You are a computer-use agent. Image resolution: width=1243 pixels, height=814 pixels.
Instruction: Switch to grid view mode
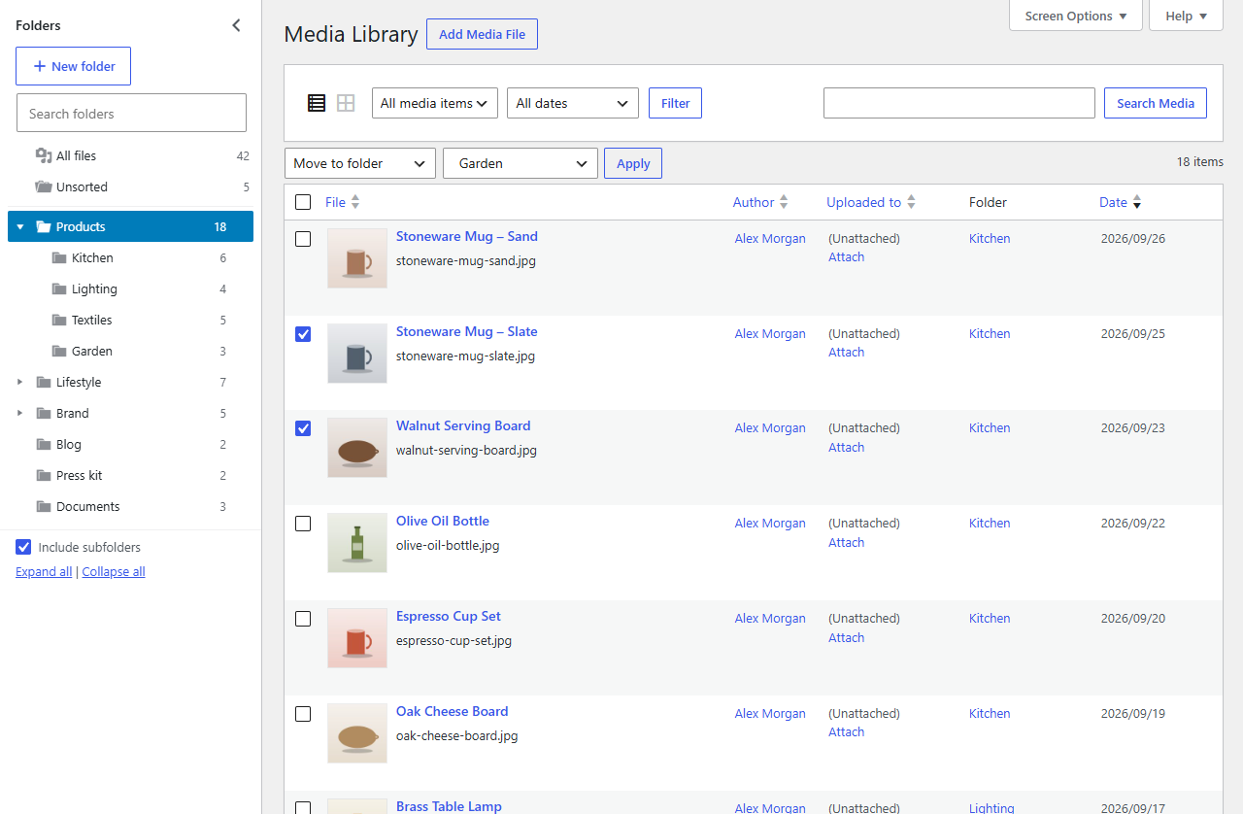[346, 103]
